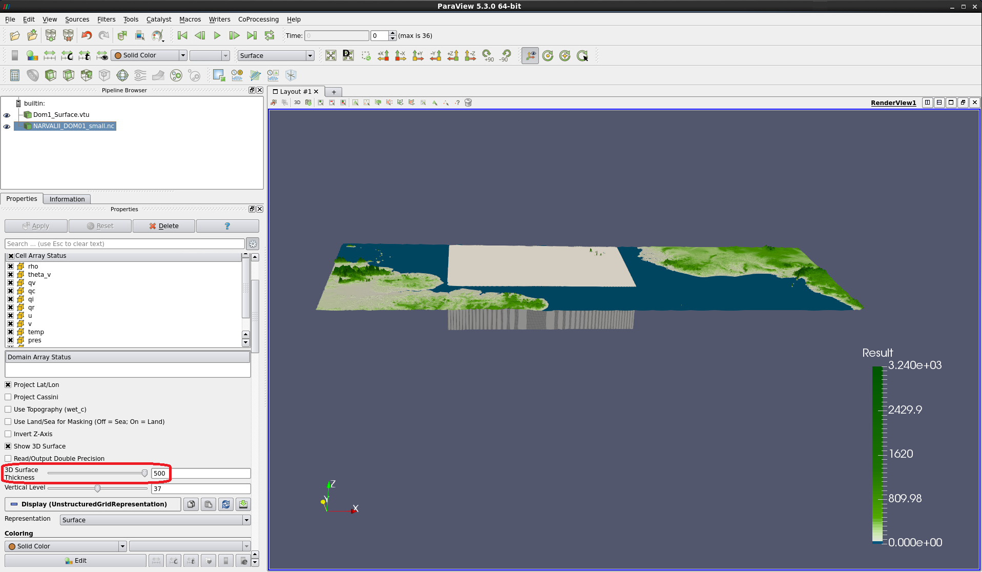
Task: Select the Calculator filter icon
Action: [x=15, y=76]
